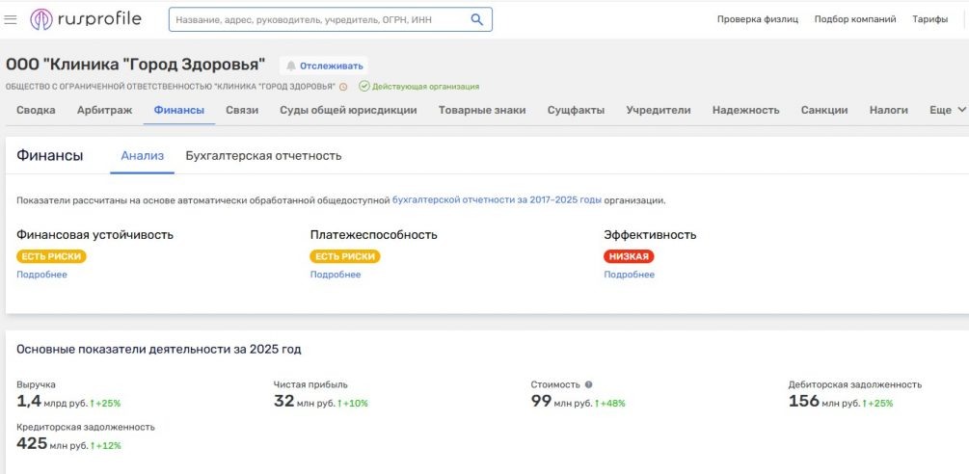Click the bell icon in Отслеживать
This screenshot has width=969, height=474.
(x=291, y=66)
